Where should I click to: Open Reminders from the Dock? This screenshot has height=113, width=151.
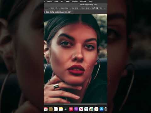(56, 109)
